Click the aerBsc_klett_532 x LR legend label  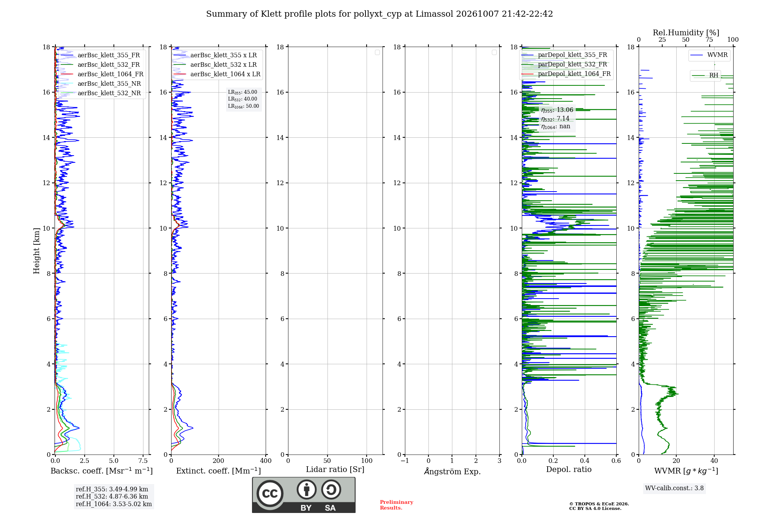224,65
